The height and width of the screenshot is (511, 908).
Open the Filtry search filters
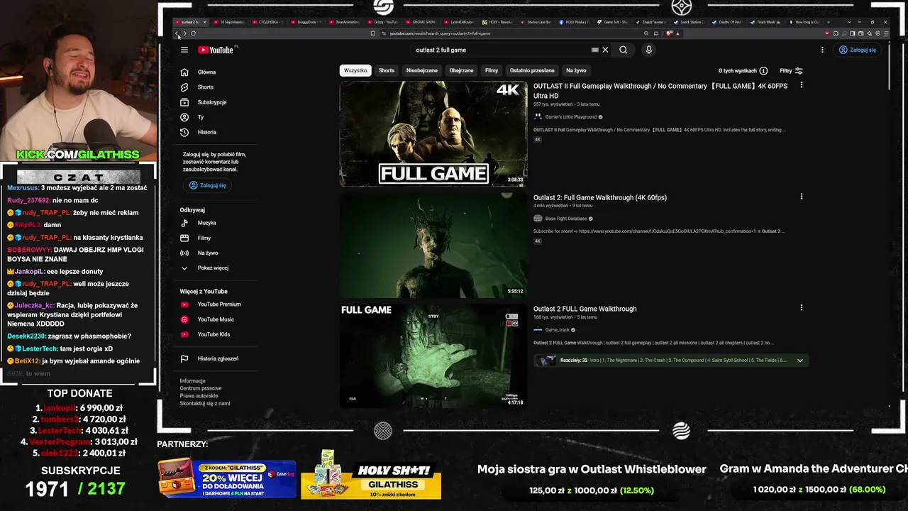(x=791, y=71)
